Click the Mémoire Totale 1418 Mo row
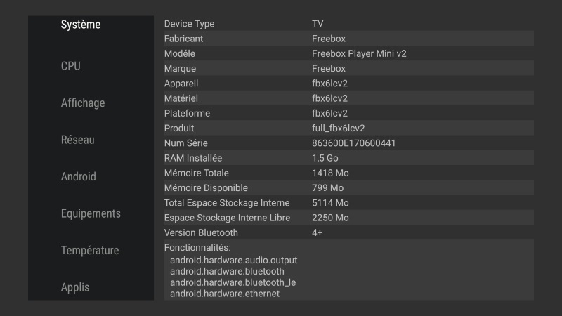This screenshot has width=562, height=316. click(348, 173)
